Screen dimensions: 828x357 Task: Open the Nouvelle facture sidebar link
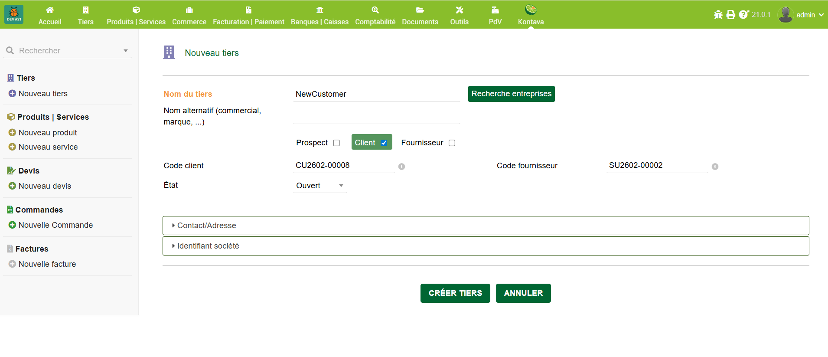coord(47,264)
